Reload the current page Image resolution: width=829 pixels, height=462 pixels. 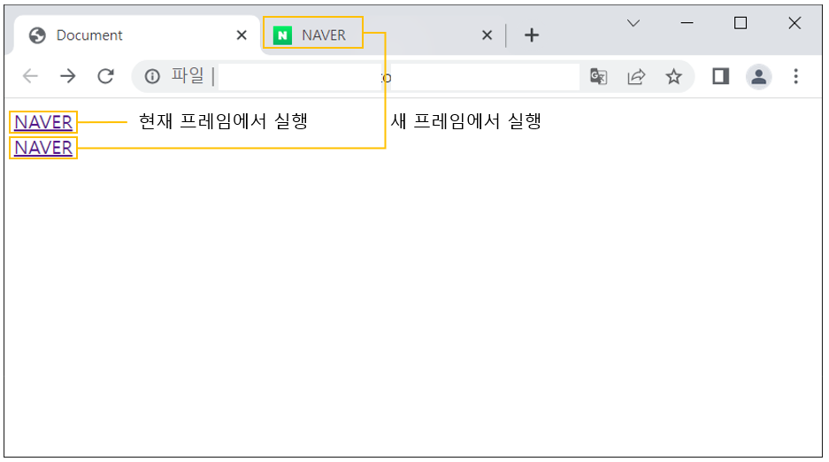[x=106, y=77]
